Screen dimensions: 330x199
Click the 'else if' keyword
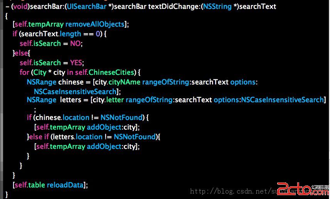click(39, 137)
